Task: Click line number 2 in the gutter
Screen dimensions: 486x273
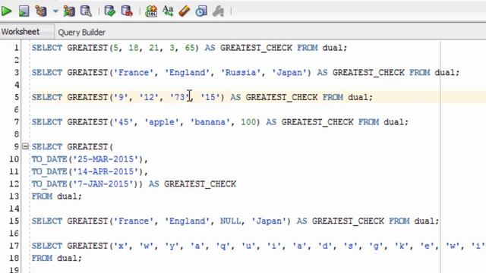Action: pyautogui.click(x=17, y=60)
